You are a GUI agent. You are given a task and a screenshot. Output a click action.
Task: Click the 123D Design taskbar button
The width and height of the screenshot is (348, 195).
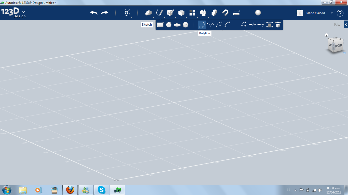(117, 190)
